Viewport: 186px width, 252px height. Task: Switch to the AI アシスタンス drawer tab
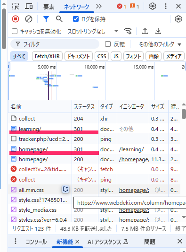point(108,242)
